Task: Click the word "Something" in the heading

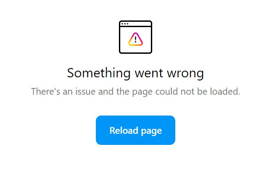Action: [99, 73]
